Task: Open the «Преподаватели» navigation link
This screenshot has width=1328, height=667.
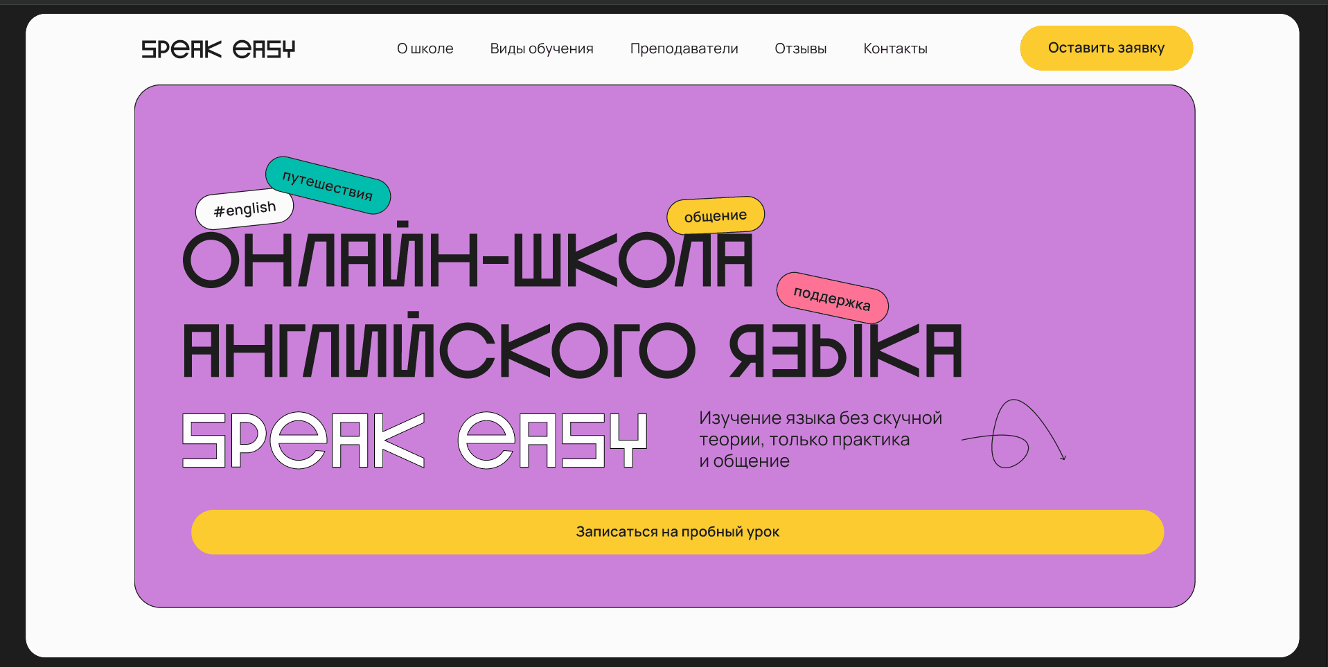Action: [684, 48]
